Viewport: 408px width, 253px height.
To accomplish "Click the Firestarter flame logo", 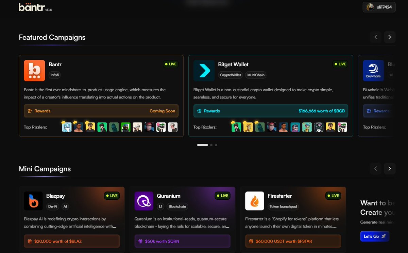I will tap(255, 201).
